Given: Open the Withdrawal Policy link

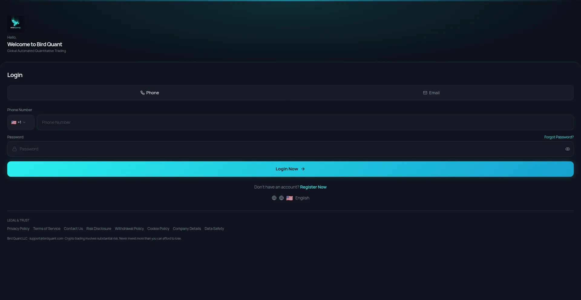Looking at the screenshot, I should 129,229.
